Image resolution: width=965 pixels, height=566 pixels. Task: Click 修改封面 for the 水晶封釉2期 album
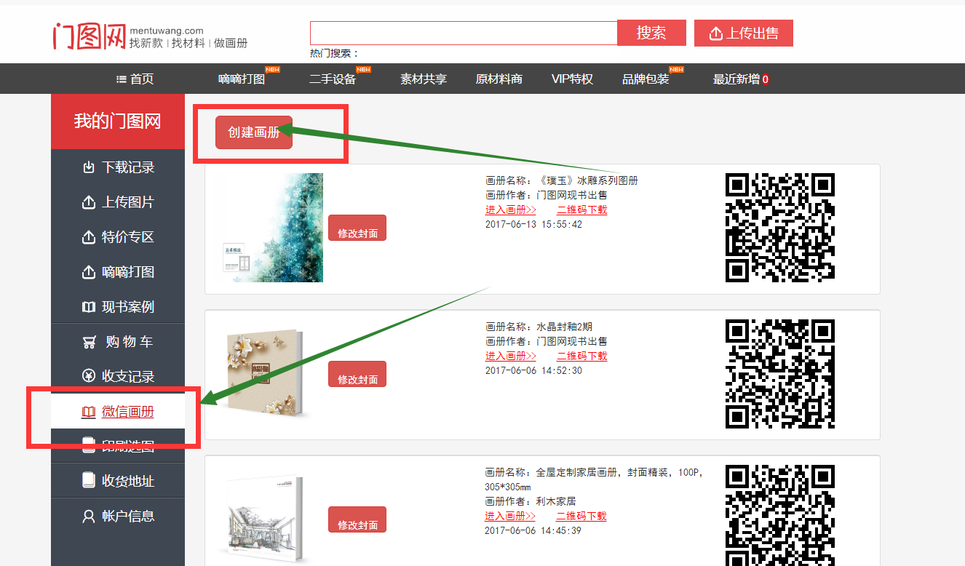click(357, 375)
